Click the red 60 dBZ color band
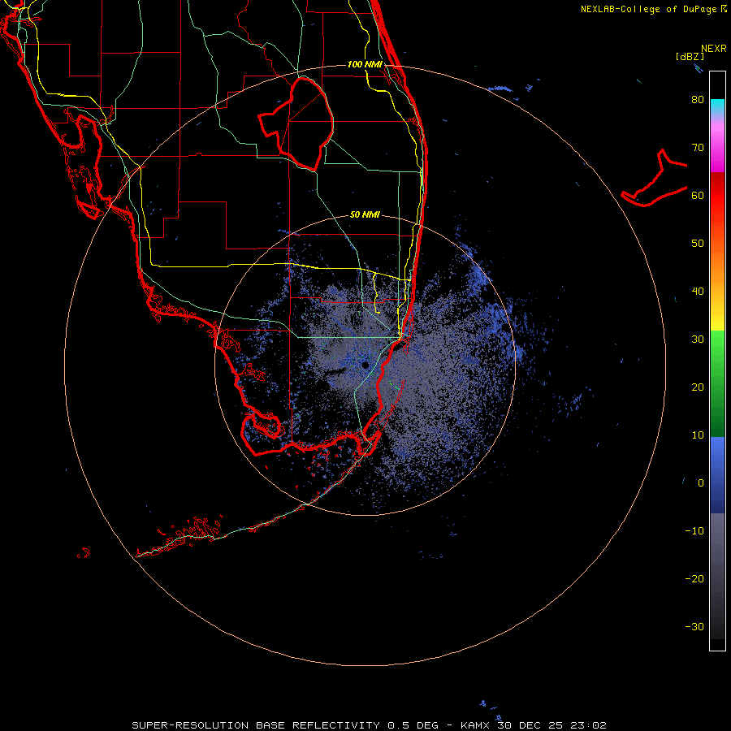 (717, 196)
